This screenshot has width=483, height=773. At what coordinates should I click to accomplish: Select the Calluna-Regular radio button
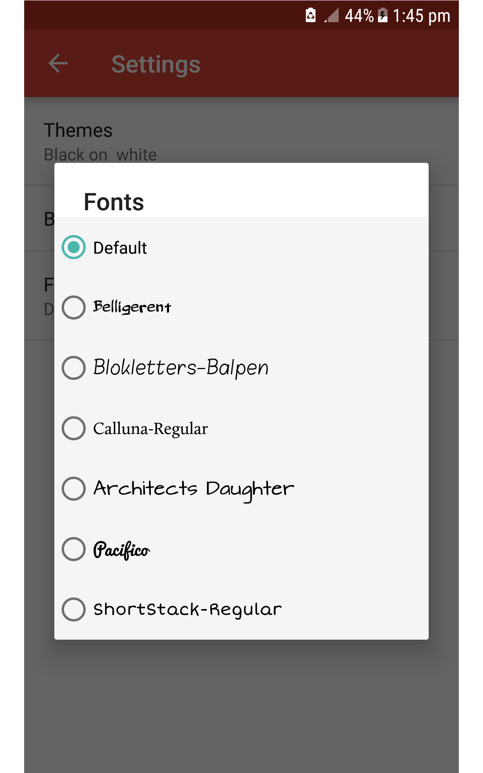(x=74, y=428)
